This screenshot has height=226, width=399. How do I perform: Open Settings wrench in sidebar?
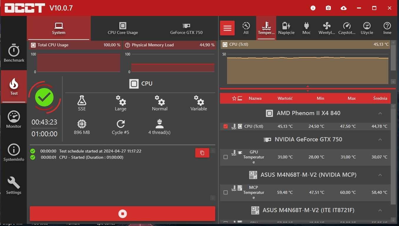(x=14, y=186)
